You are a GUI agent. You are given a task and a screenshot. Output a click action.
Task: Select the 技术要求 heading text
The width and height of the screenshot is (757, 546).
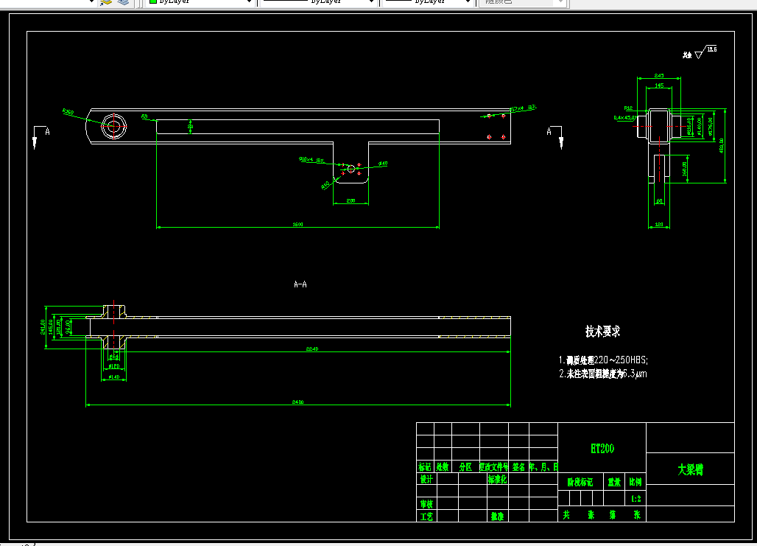pos(602,332)
